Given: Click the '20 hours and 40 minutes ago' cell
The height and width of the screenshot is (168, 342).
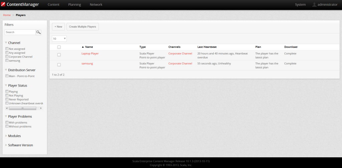Looking at the screenshot, I should pos(222,55).
